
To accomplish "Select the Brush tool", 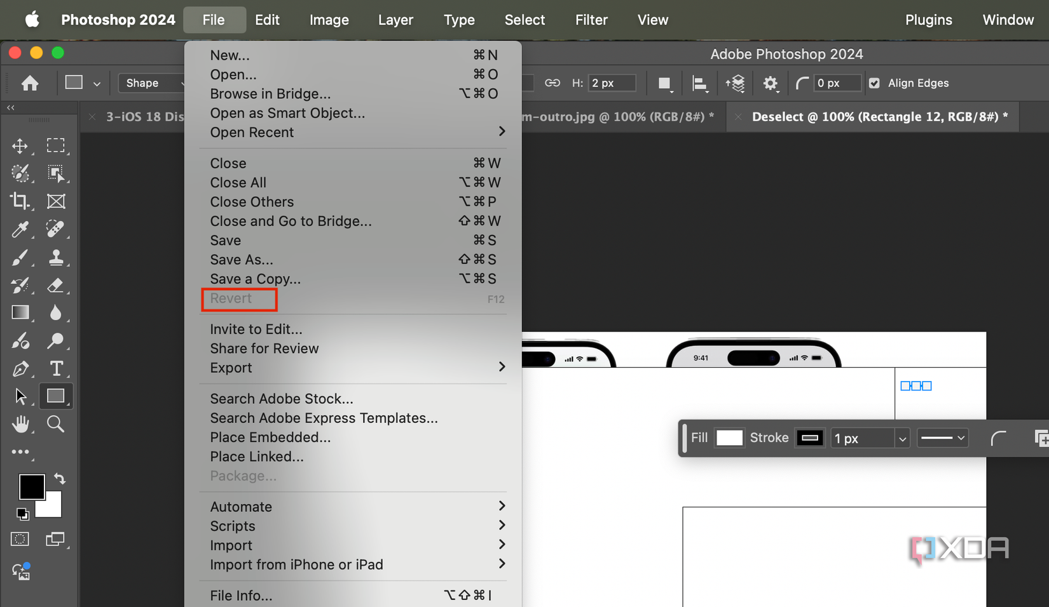I will [x=20, y=257].
